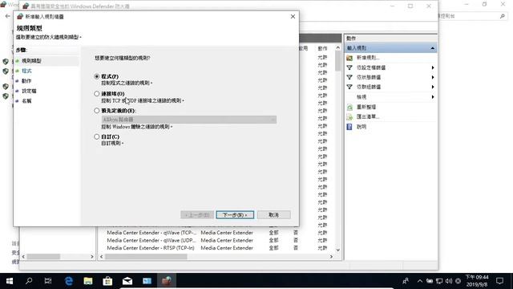513x289 pixels.
Task: Click the left tree pane scroll-right arrow
Action: click(92, 257)
